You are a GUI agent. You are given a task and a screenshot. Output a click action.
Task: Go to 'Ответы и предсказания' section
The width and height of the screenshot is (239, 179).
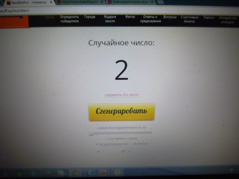point(150,19)
